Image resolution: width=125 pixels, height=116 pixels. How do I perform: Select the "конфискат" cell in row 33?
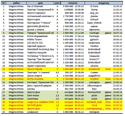coord(33,112)
